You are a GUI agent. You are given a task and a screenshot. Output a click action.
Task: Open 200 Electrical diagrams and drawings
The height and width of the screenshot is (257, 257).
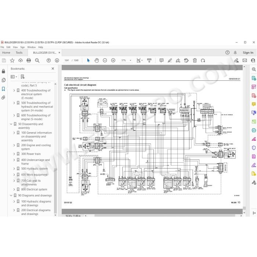[36, 212]
